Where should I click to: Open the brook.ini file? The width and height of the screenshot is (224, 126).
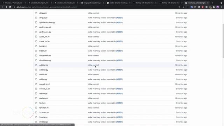[43, 46]
